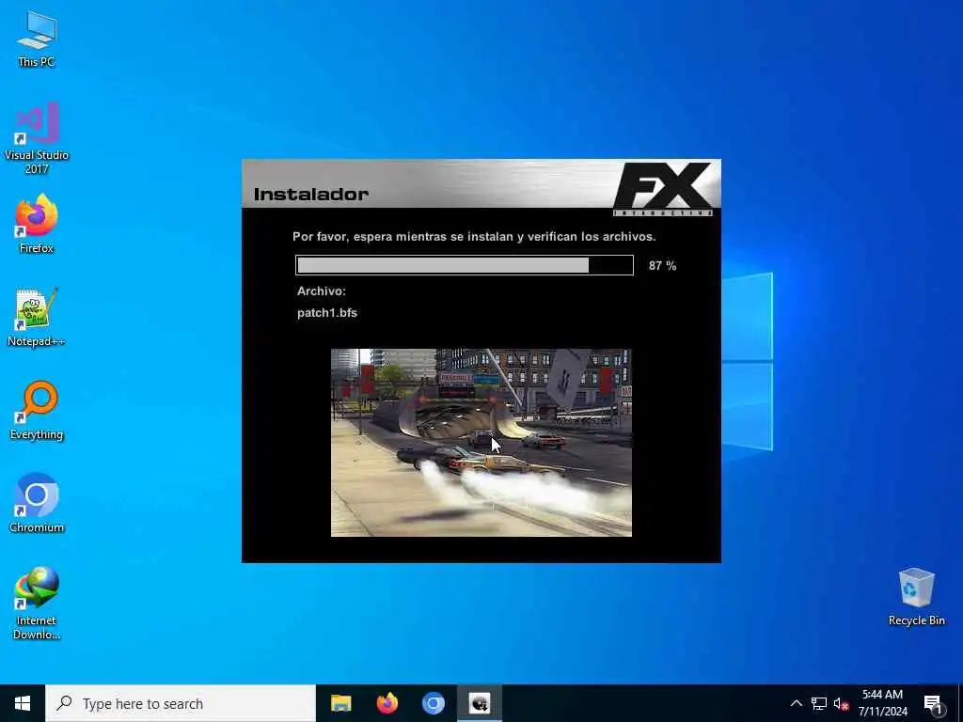Open File Explorer from the taskbar
This screenshot has width=963, height=722.
click(x=340, y=703)
